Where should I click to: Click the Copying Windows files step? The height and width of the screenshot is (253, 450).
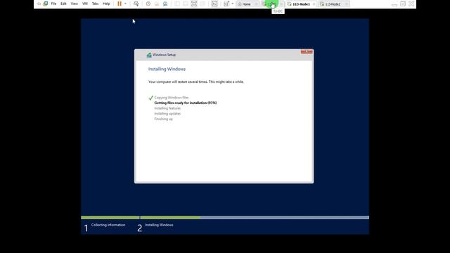(172, 98)
